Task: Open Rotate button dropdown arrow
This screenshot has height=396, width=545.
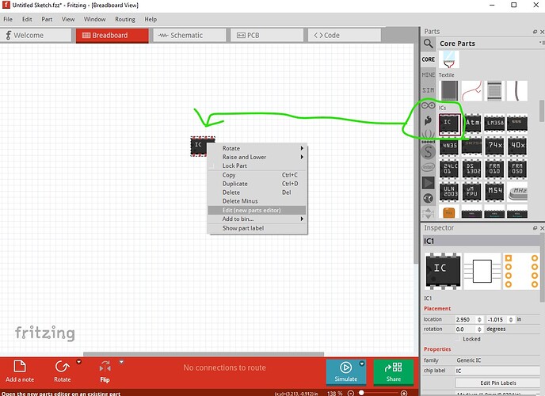Action: [x=79, y=362]
